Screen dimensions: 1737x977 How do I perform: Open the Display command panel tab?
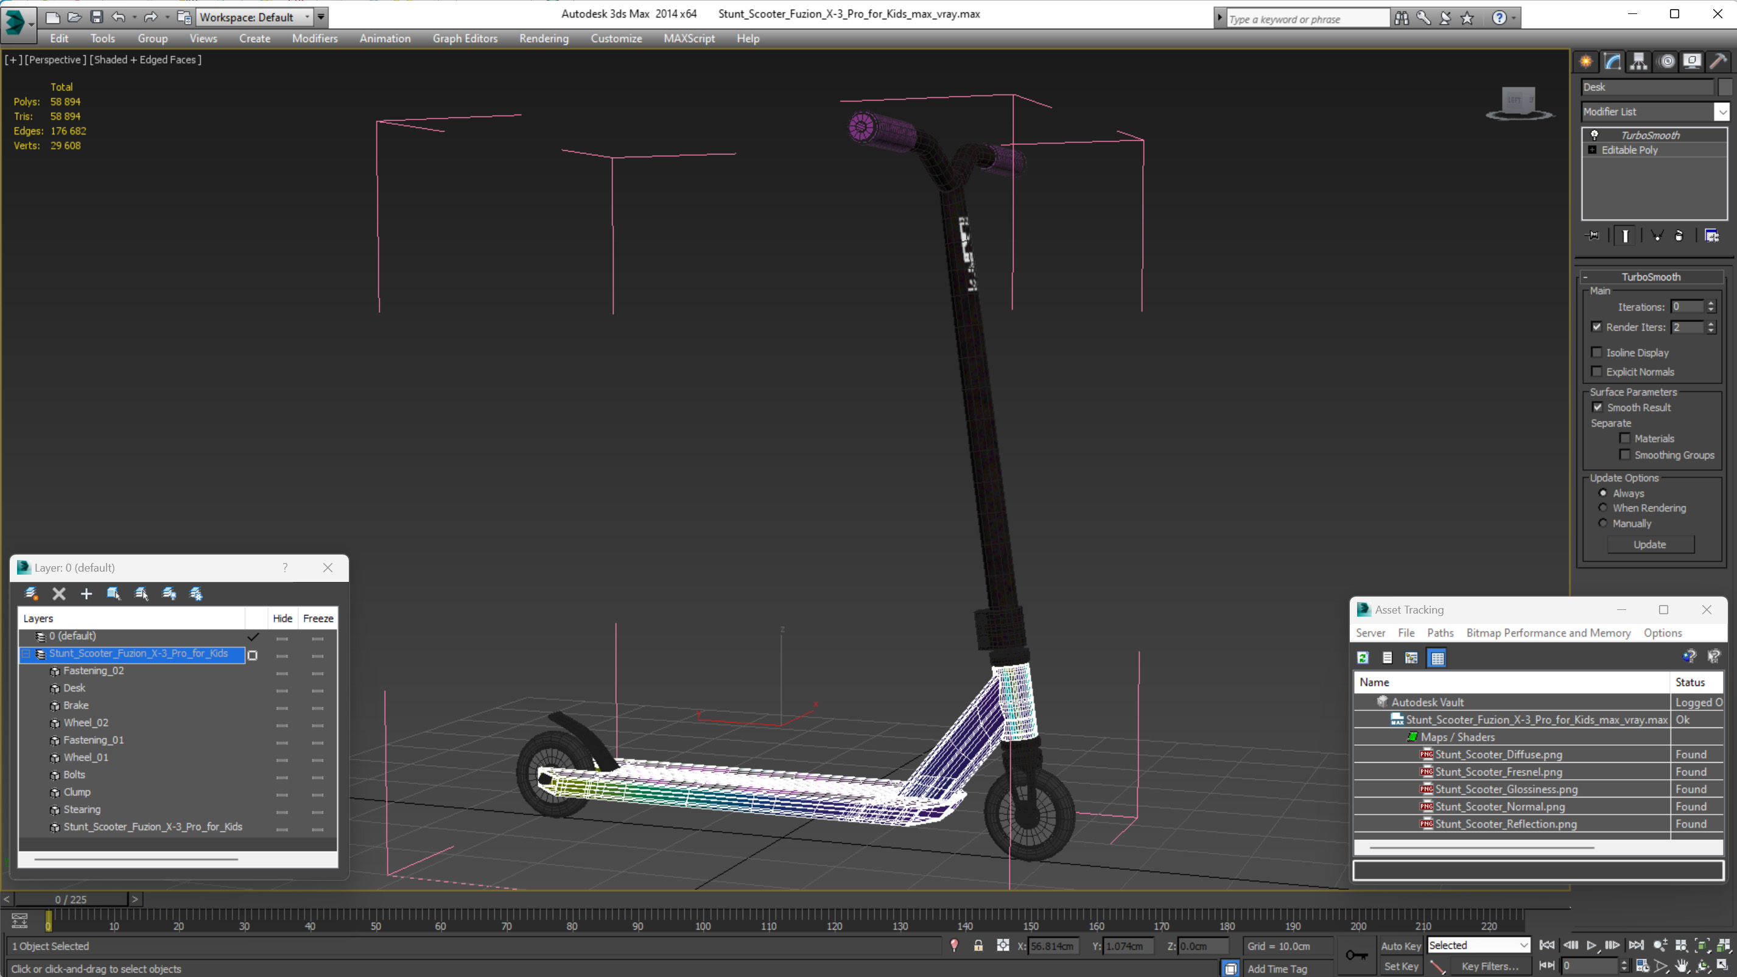tap(1692, 61)
